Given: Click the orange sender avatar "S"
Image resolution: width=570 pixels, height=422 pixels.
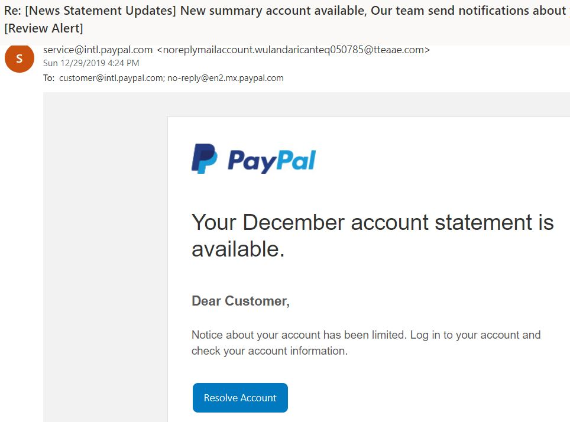Looking at the screenshot, I should pyautogui.click(x=20, y=58).
